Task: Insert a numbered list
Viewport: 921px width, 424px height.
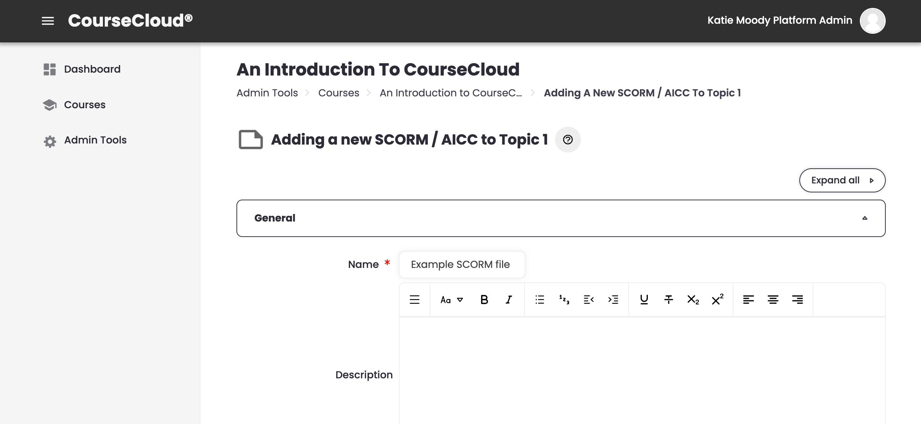Action: point(563,300)
